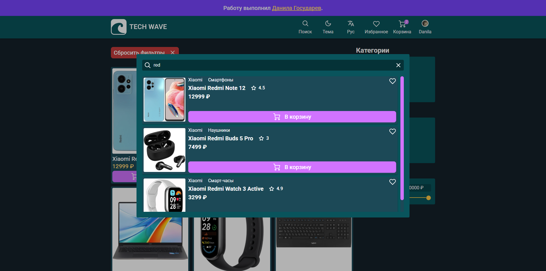Click the Данила Государев author link
546x271 pixels.
tap(296, 8)
